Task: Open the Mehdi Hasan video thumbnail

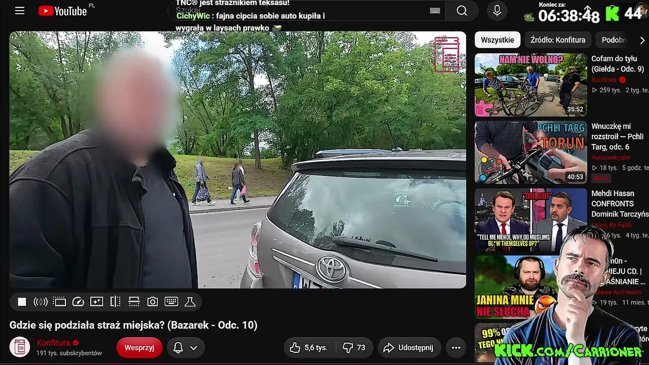Action: [x=531, y=220]
